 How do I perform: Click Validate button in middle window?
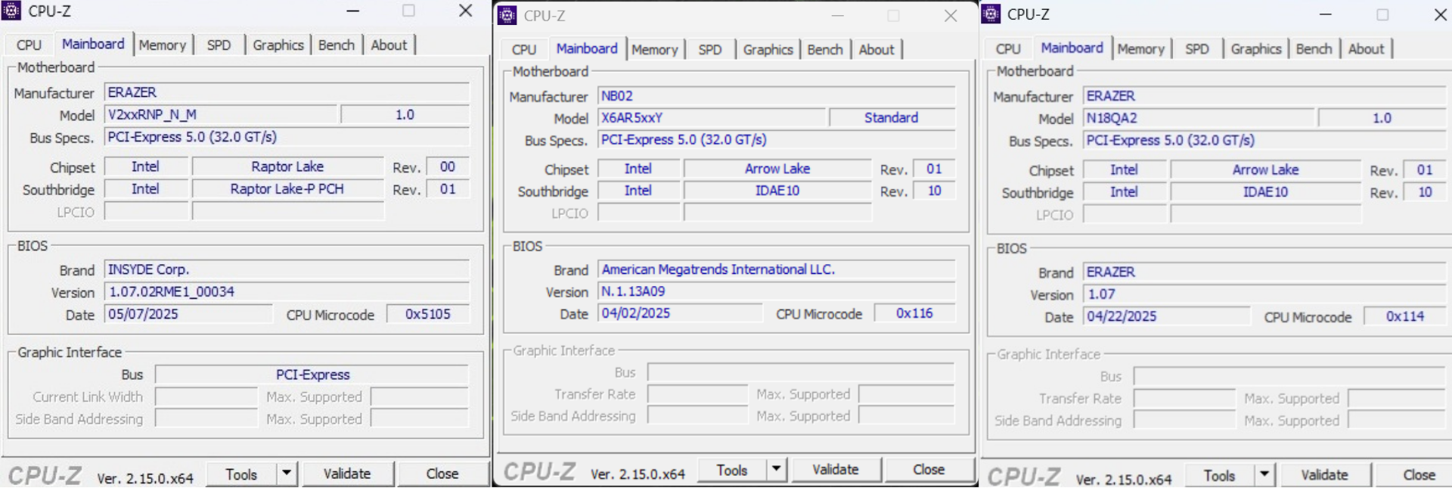836,470
